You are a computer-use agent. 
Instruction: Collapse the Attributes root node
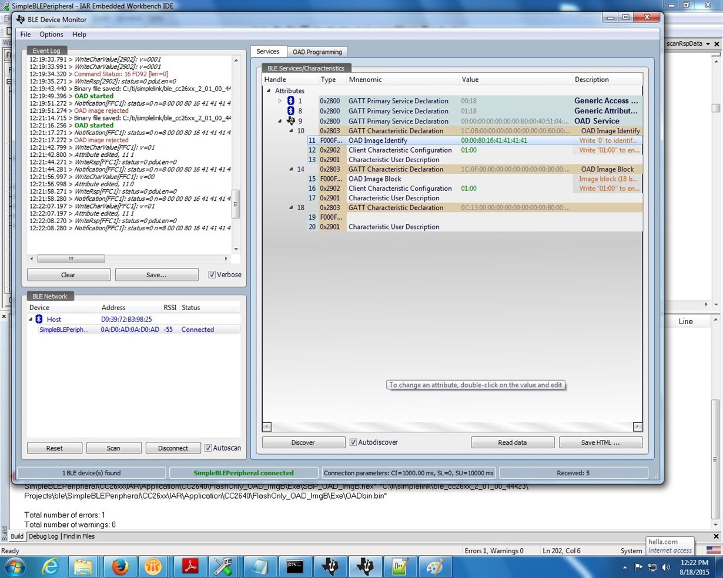point(269,91)
